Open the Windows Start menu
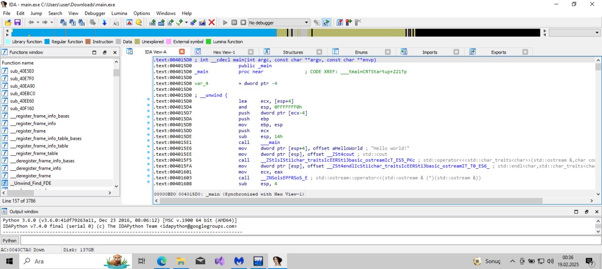 click(9, 261)
